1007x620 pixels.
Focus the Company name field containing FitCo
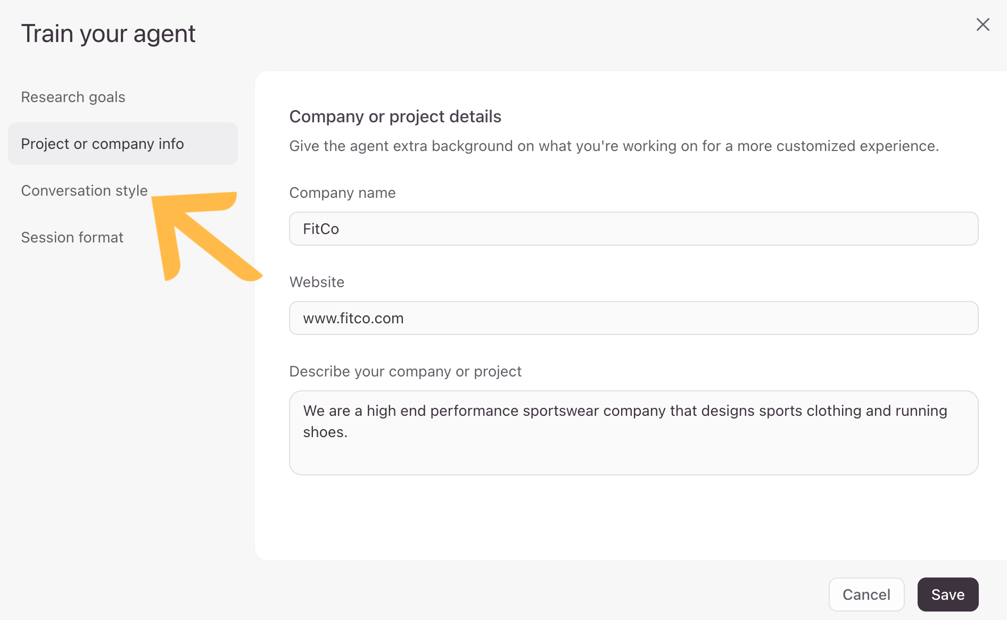click(x=633, y=229)
